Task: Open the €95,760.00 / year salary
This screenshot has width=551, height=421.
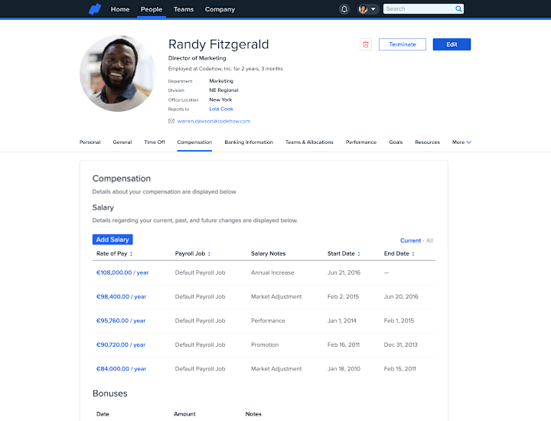Action: click(121, 321)
